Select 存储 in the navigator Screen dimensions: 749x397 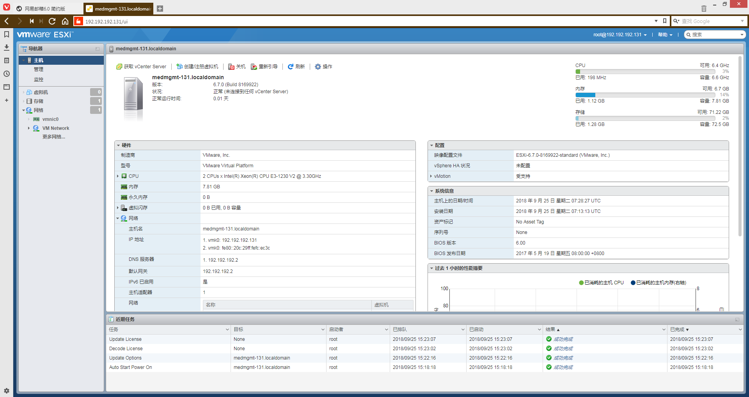coord(39,101)
